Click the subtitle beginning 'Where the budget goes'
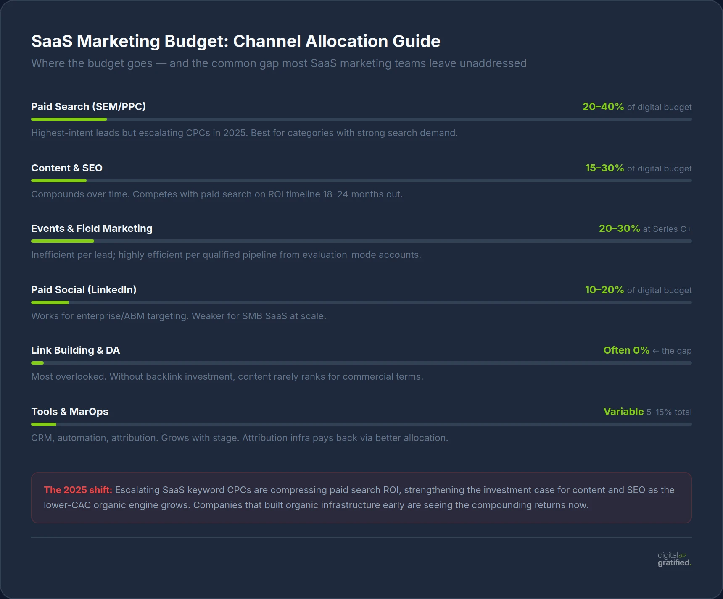 tap(279, 63)
